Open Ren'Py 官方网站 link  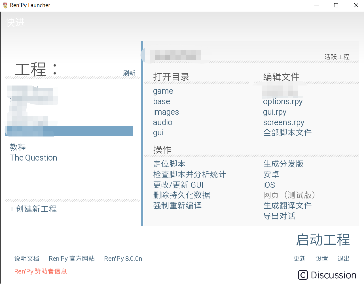pyautogui.click(x=72, y=259)
